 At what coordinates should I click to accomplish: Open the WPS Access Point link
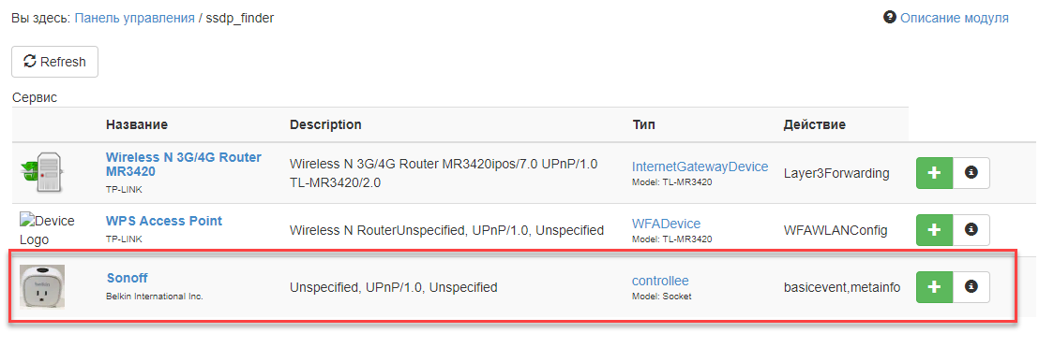164,221
